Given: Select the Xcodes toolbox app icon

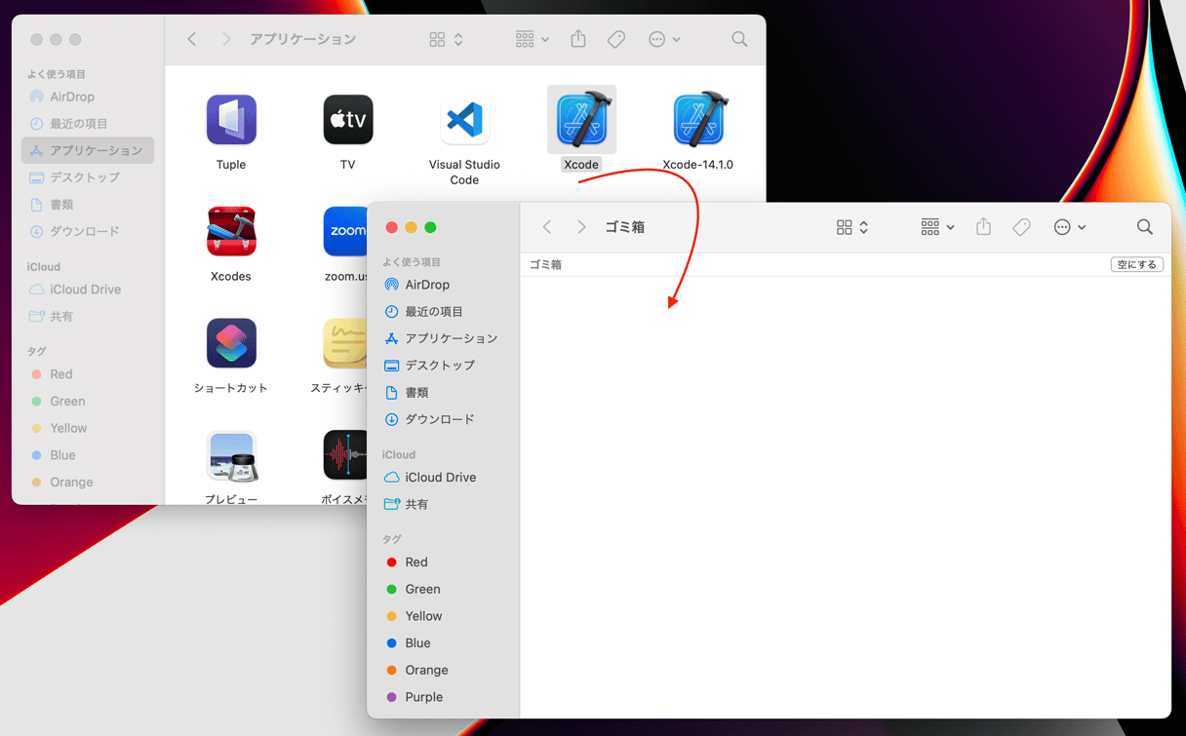Looking at the screenshot, I should click(x=231, y=232).
